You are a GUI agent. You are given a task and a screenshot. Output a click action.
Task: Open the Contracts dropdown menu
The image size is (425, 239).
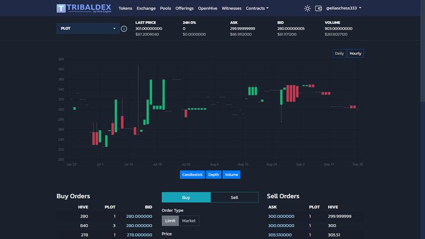(x=257, y=8)
